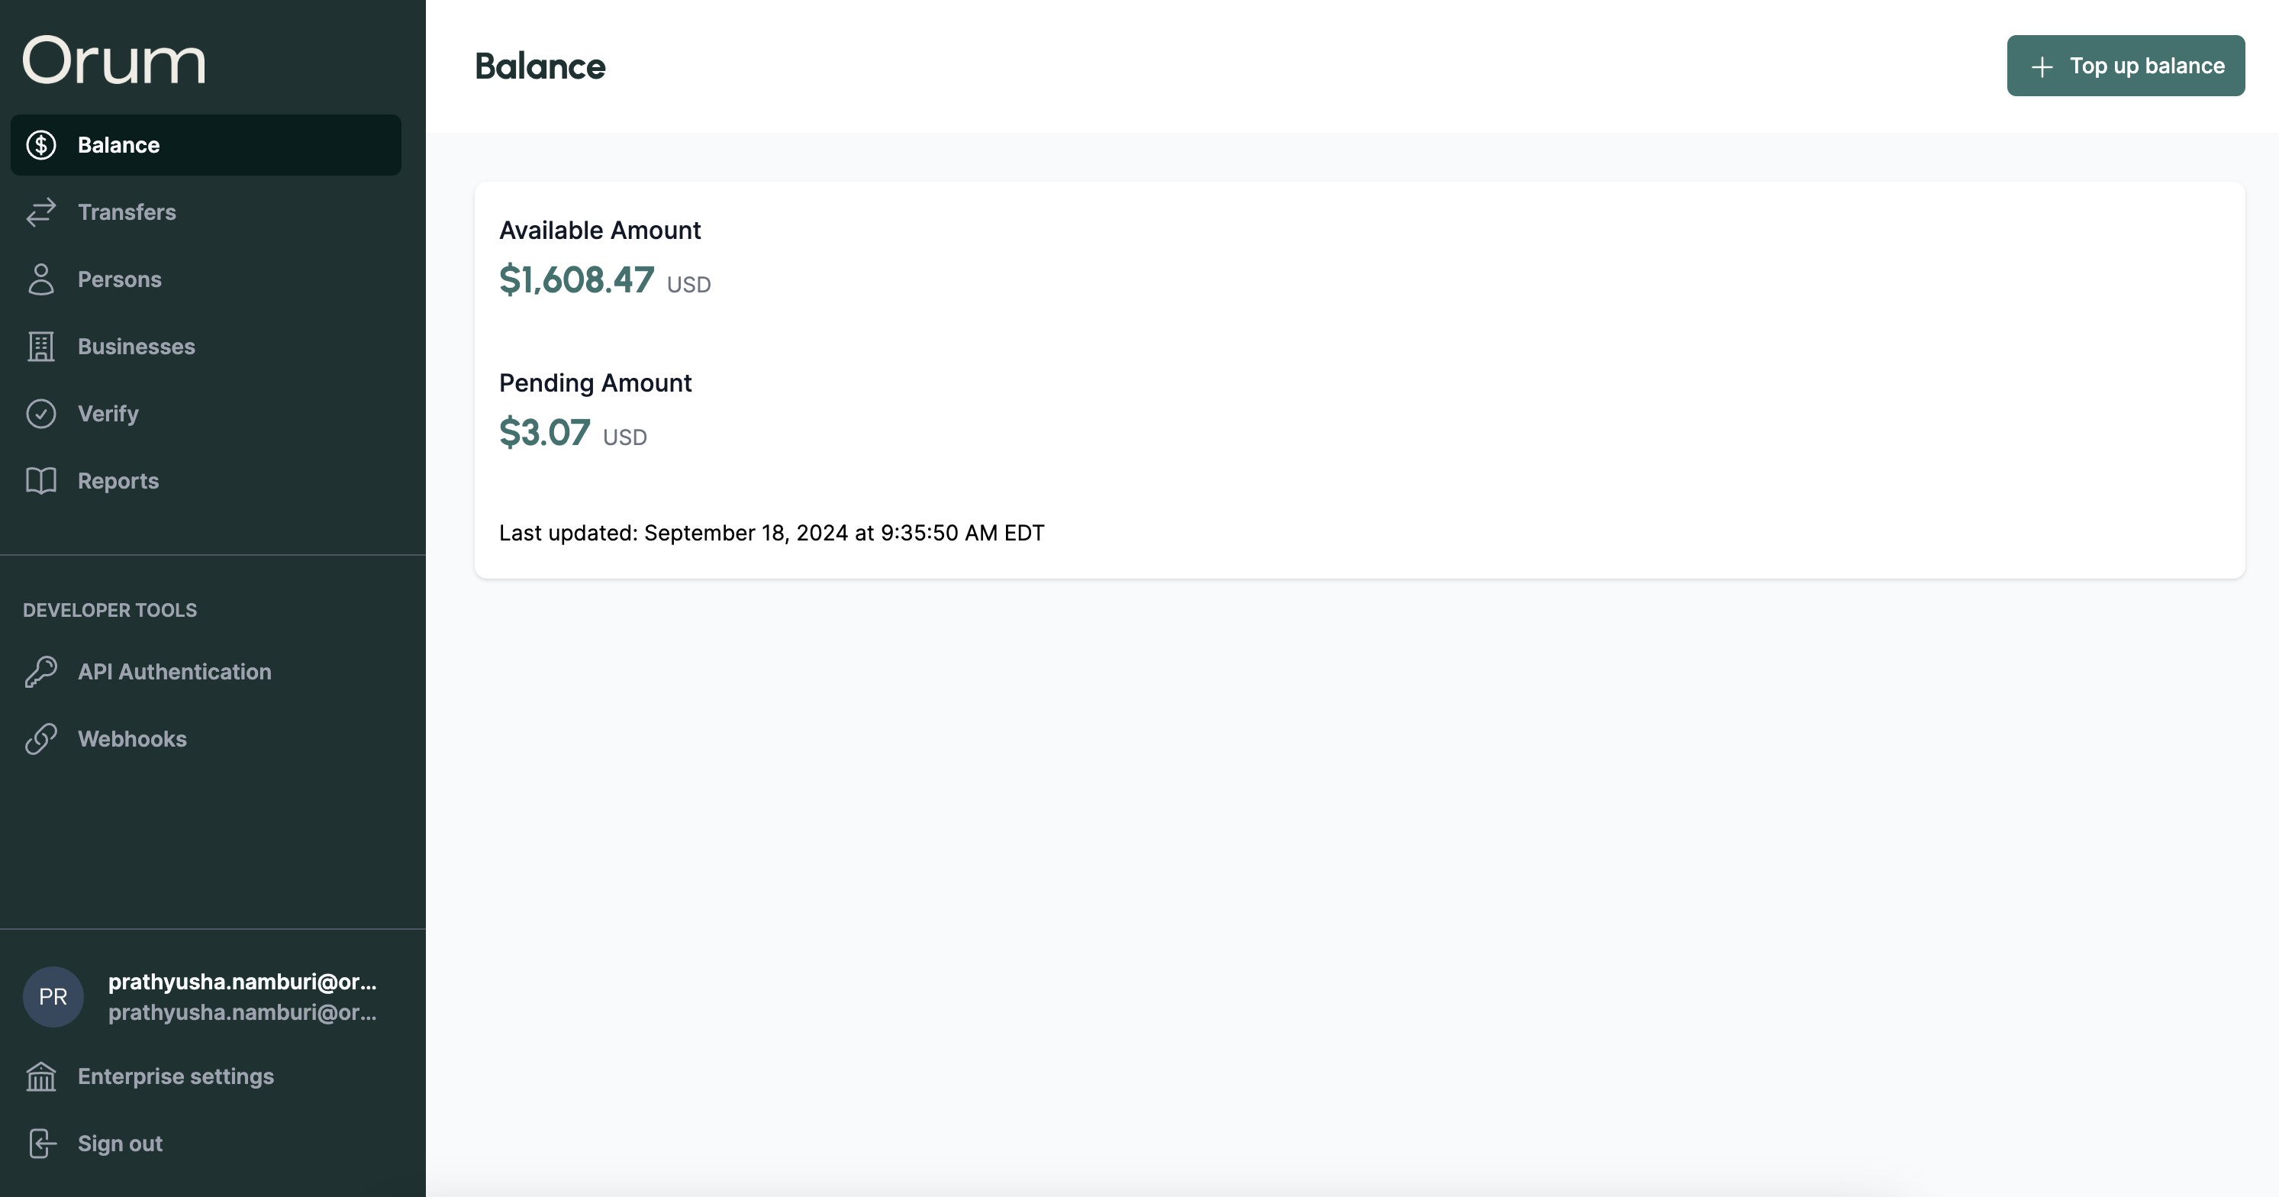Viewport: 2279px width, 1197px height.
Task: Click the API Authentication key icon
Action: click(x=41, y=672)
